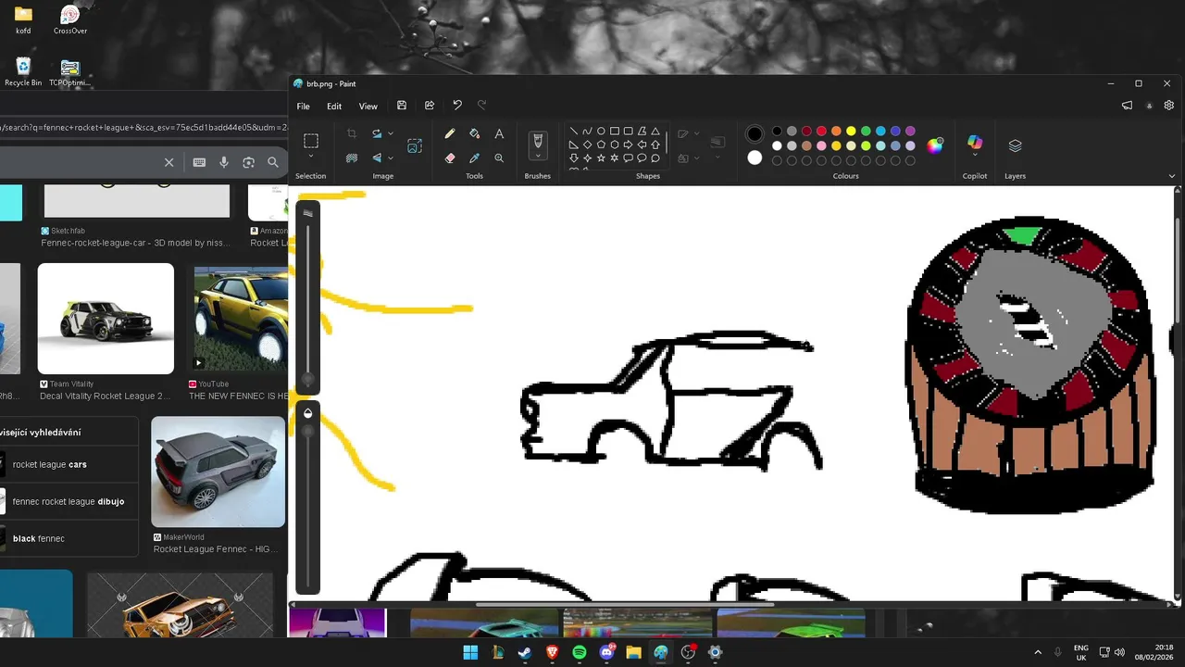
Task: Click the search by image camera icon
Action: [x=248, y=162]
